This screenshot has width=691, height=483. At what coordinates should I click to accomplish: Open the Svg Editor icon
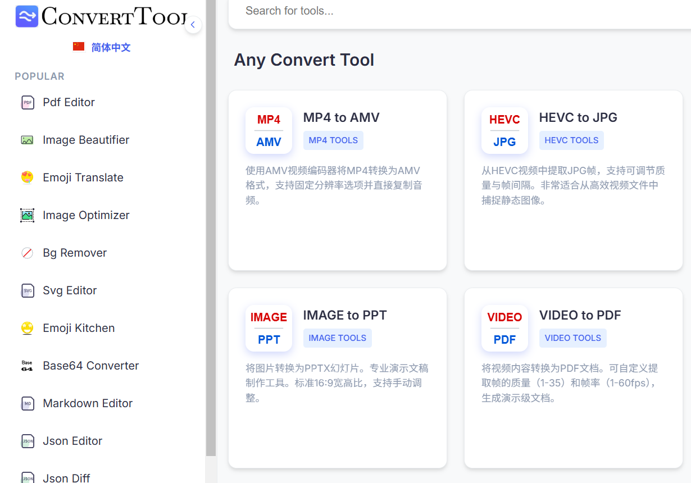pos(27,290)
